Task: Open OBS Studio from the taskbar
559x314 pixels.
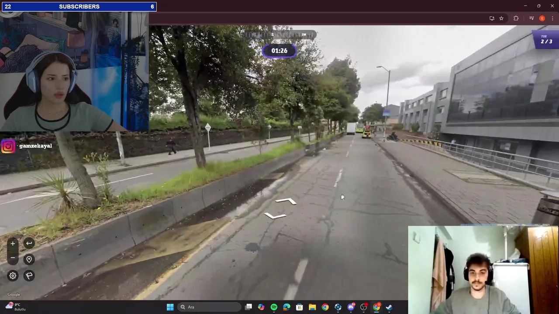Action: (363, 307)
